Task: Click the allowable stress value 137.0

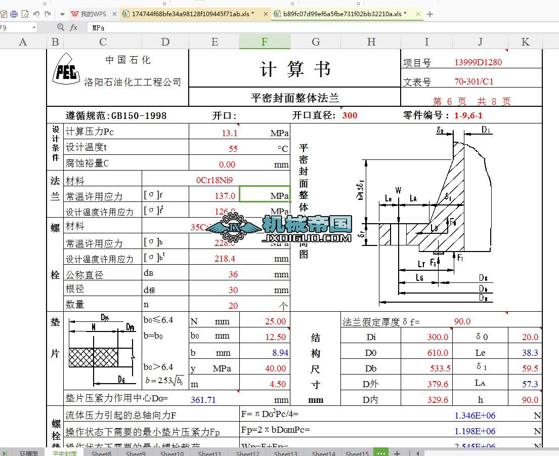Action: click(x=225, y=196)
